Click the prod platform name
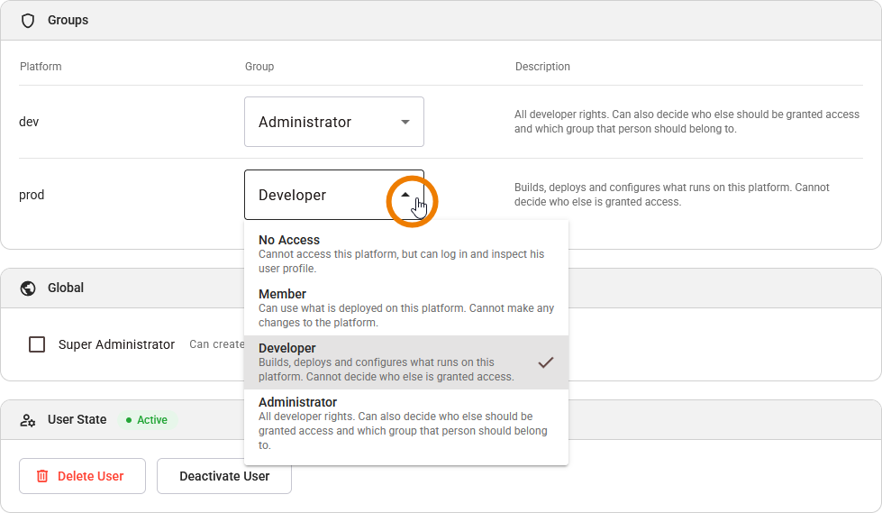This screenshot has width=882, height=513. 32,195
